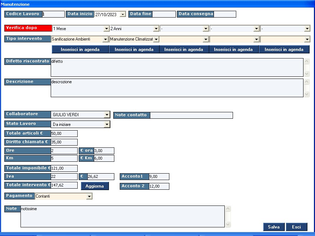Select the Diritto chiamata € field

64,142
